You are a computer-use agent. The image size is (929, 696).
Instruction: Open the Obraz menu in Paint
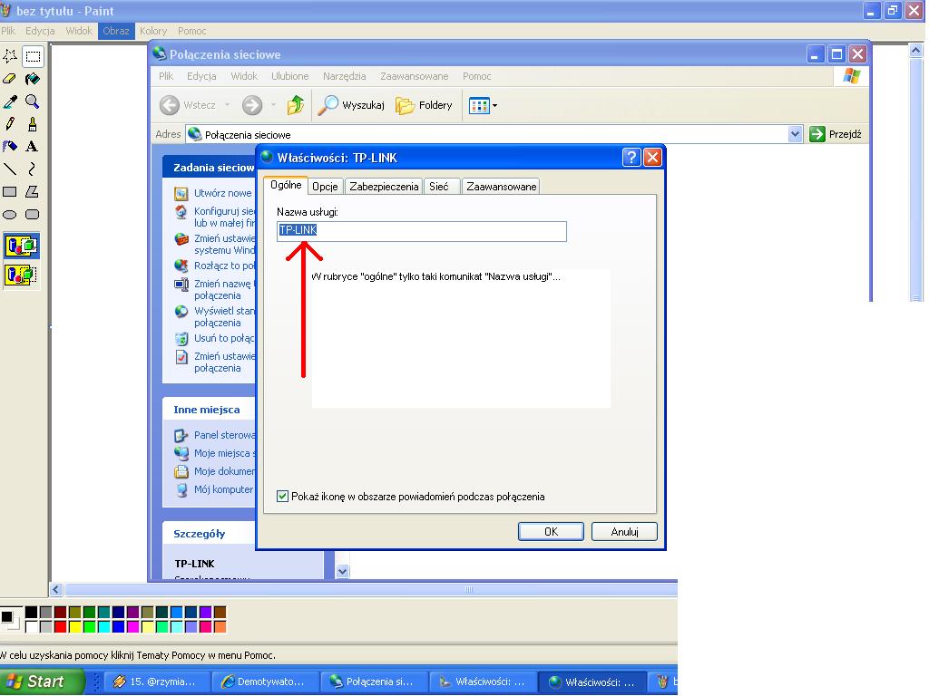(x=115, y=31)
